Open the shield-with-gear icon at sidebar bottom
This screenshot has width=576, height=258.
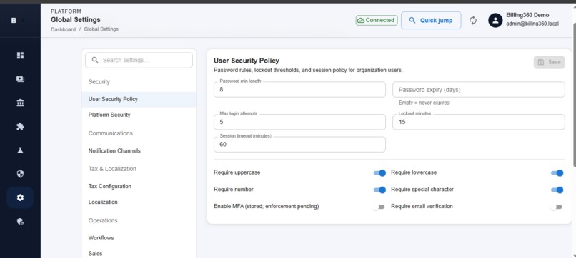pyautogui.click(x=20, y=222)
